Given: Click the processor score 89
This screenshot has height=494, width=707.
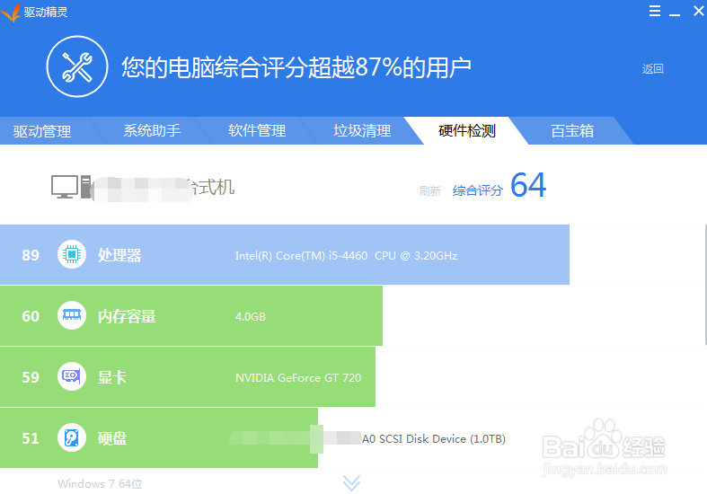Looking at the screenshot, I should [31, 255].
